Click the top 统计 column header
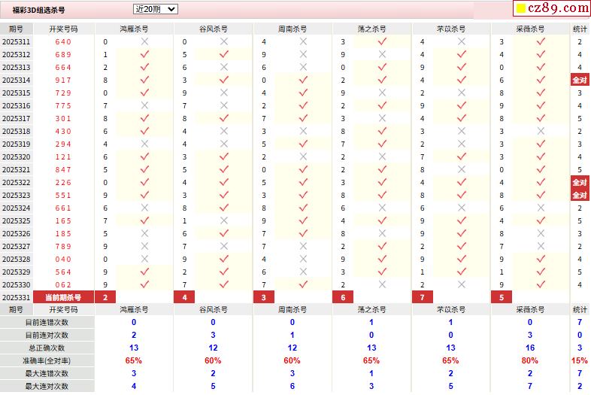This screenshot has width=591, height=395. pos(580,29)
